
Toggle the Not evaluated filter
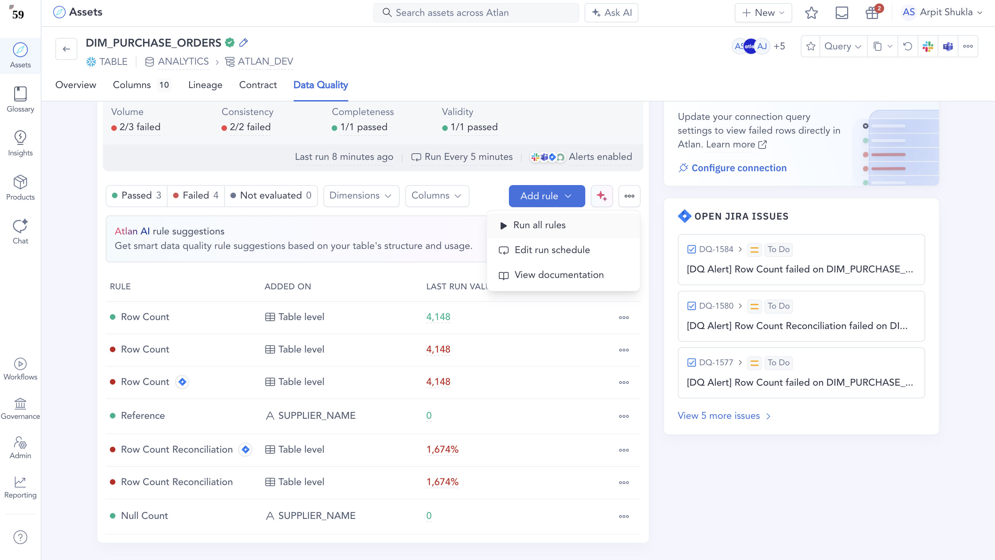271,196
